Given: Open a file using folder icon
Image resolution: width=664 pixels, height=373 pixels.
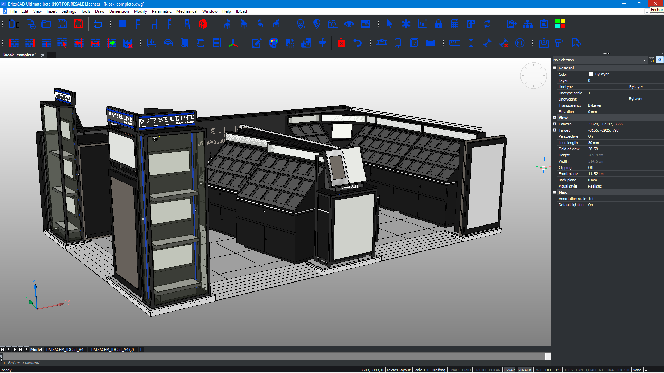Looking at the screenshot, I should [x=46, y=24].
